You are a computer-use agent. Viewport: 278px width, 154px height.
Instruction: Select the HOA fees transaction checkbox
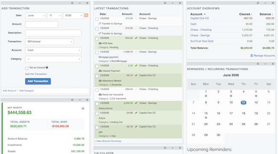[97, 39]
